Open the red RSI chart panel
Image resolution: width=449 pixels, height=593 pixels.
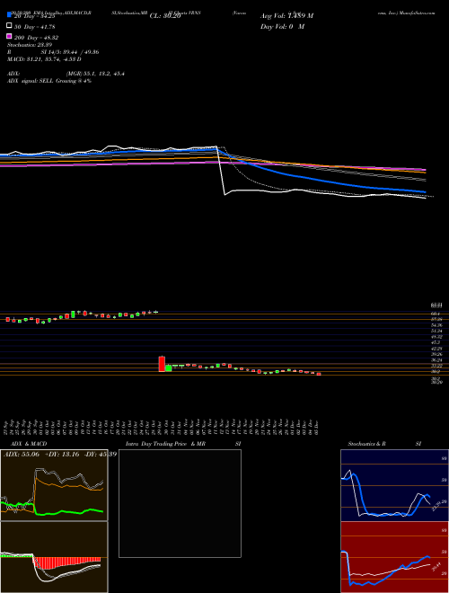click(x=394, y=557)
